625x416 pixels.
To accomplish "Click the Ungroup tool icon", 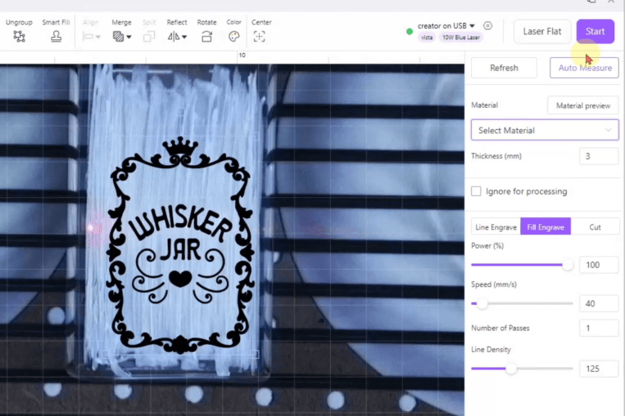I will tap(19, 36).
